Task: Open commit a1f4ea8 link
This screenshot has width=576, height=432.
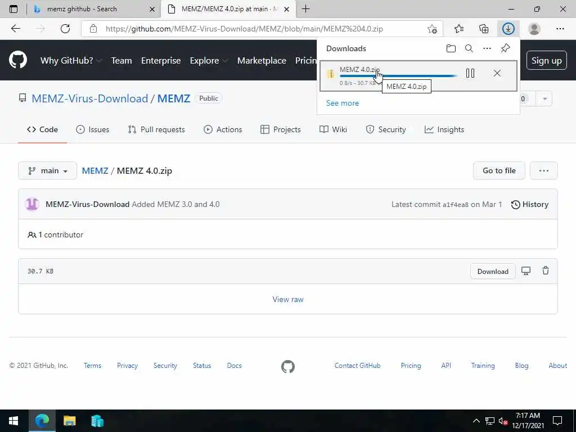Action: pos(455,205)
